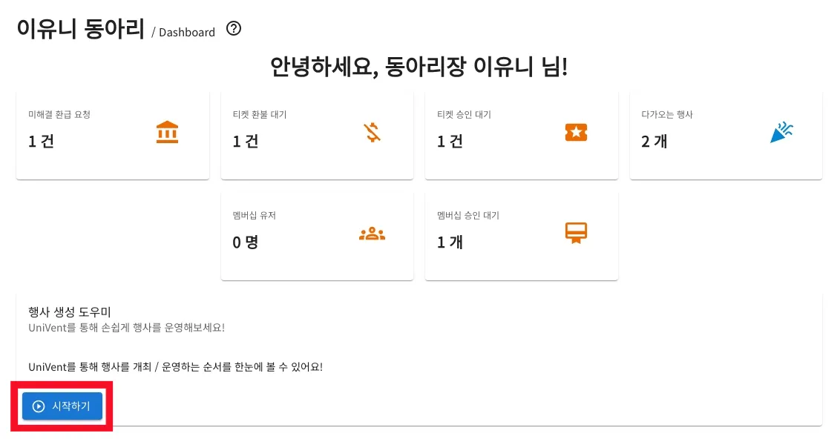Open the 멤버십 유저 card
The height and width of the screenshot is (439, 840).
[x=317, y=237]
